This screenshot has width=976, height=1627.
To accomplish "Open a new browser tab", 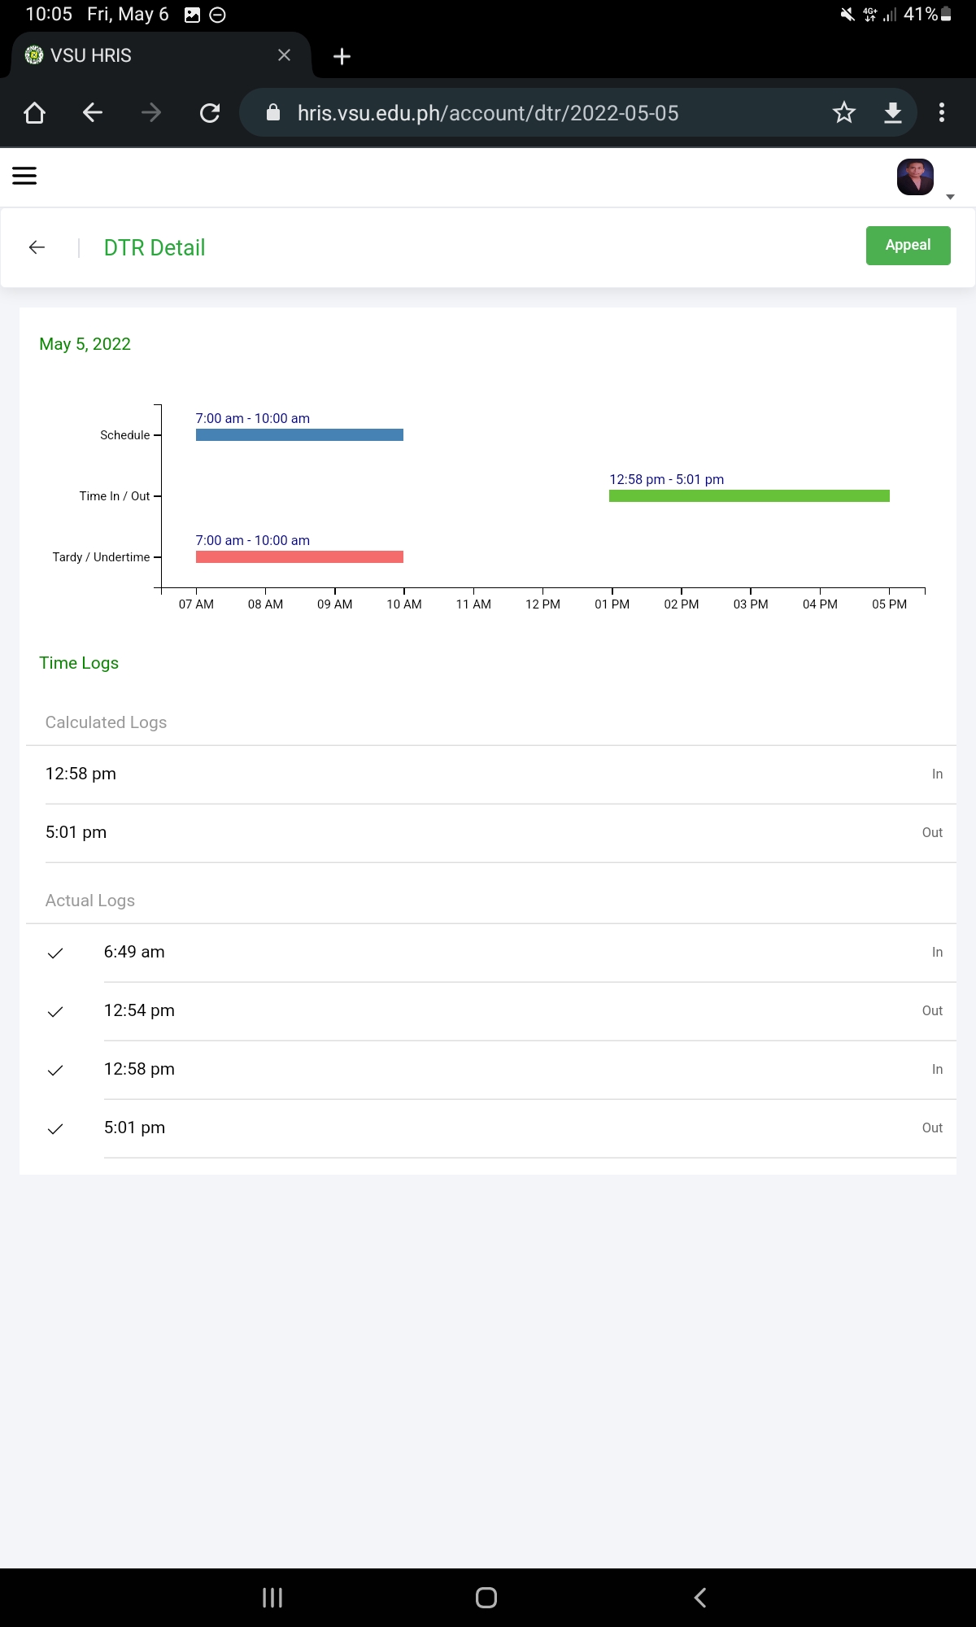I will 342,56.
